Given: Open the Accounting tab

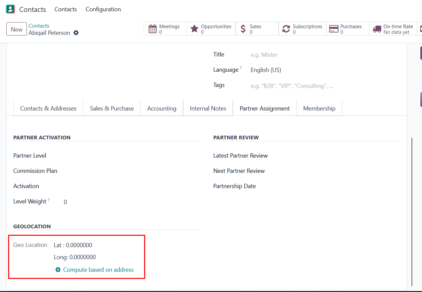Looking at the screenshot, I should tap(162, 109).
